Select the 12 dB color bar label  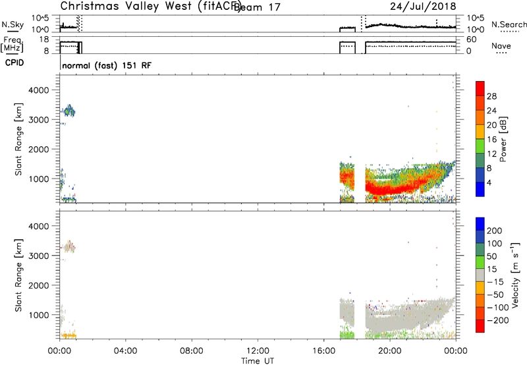[491, 154]
